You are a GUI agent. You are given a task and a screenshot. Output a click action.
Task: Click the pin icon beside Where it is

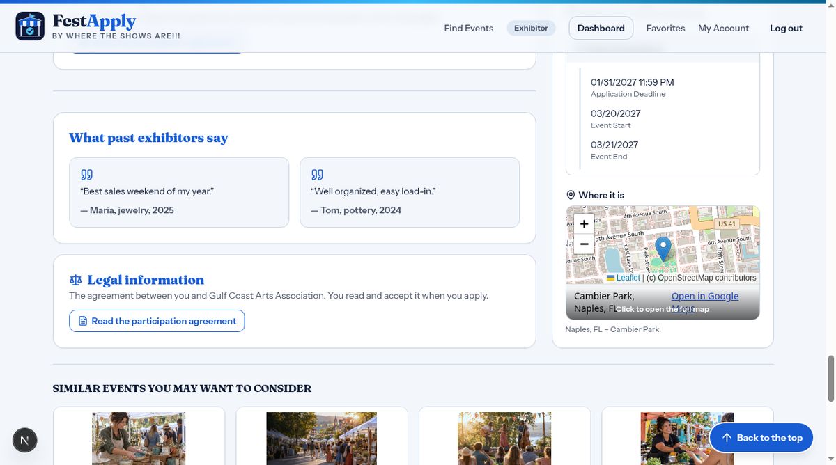pyautogui.click(x=571, y=195)
